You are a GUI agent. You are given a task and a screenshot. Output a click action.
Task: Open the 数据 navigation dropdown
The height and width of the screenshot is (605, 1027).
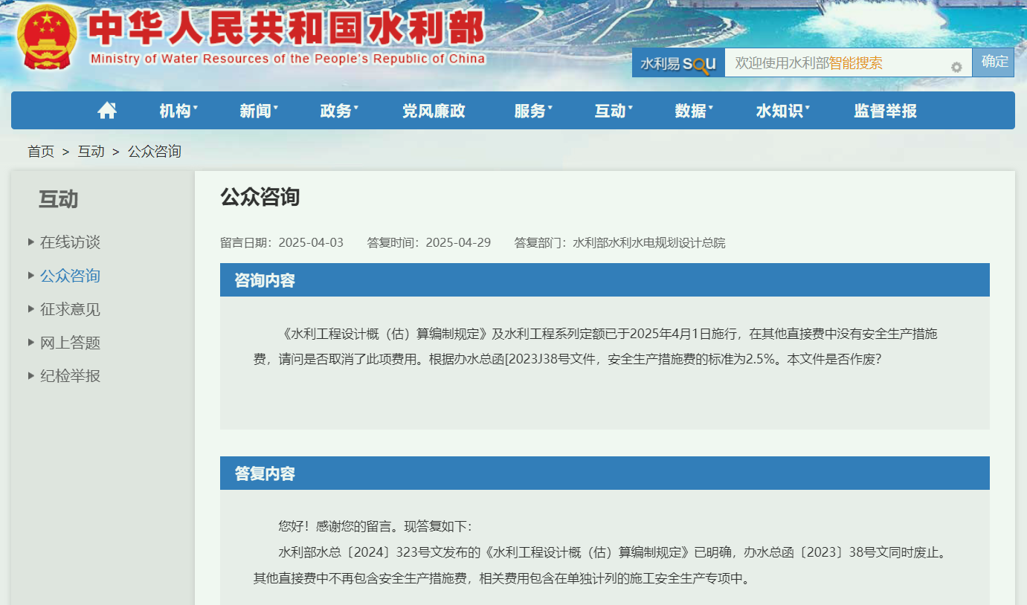[x=694, y=111]
